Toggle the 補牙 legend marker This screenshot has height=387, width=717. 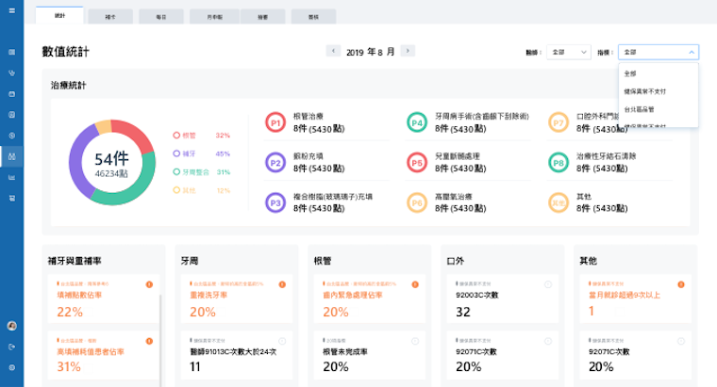pos(175,153)
